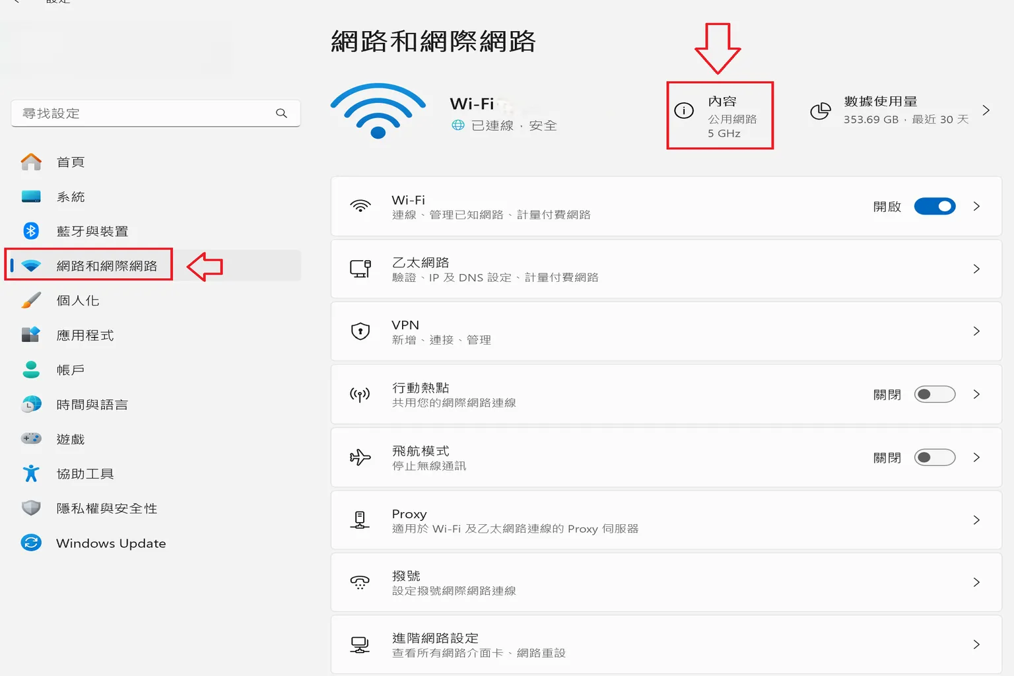This screenshot has height=676, width=1014.
Task: Click the Windows Update sync icon
Action: click(31, 543)
